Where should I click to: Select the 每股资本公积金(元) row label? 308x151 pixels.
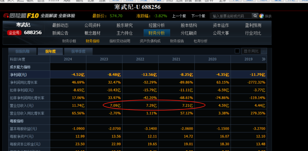(25, 144)
